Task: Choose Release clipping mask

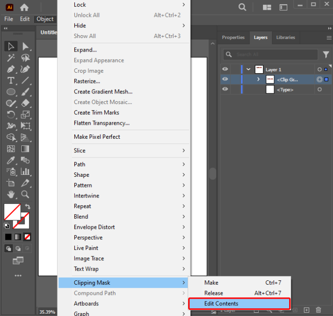Action: click(x=239, y=293)
